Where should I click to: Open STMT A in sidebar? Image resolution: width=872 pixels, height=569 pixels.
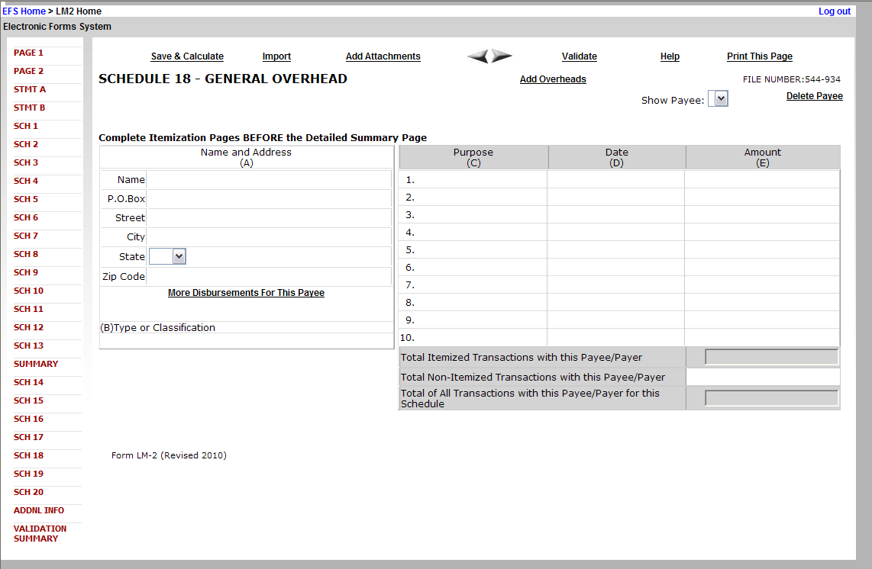pos(30,89)
